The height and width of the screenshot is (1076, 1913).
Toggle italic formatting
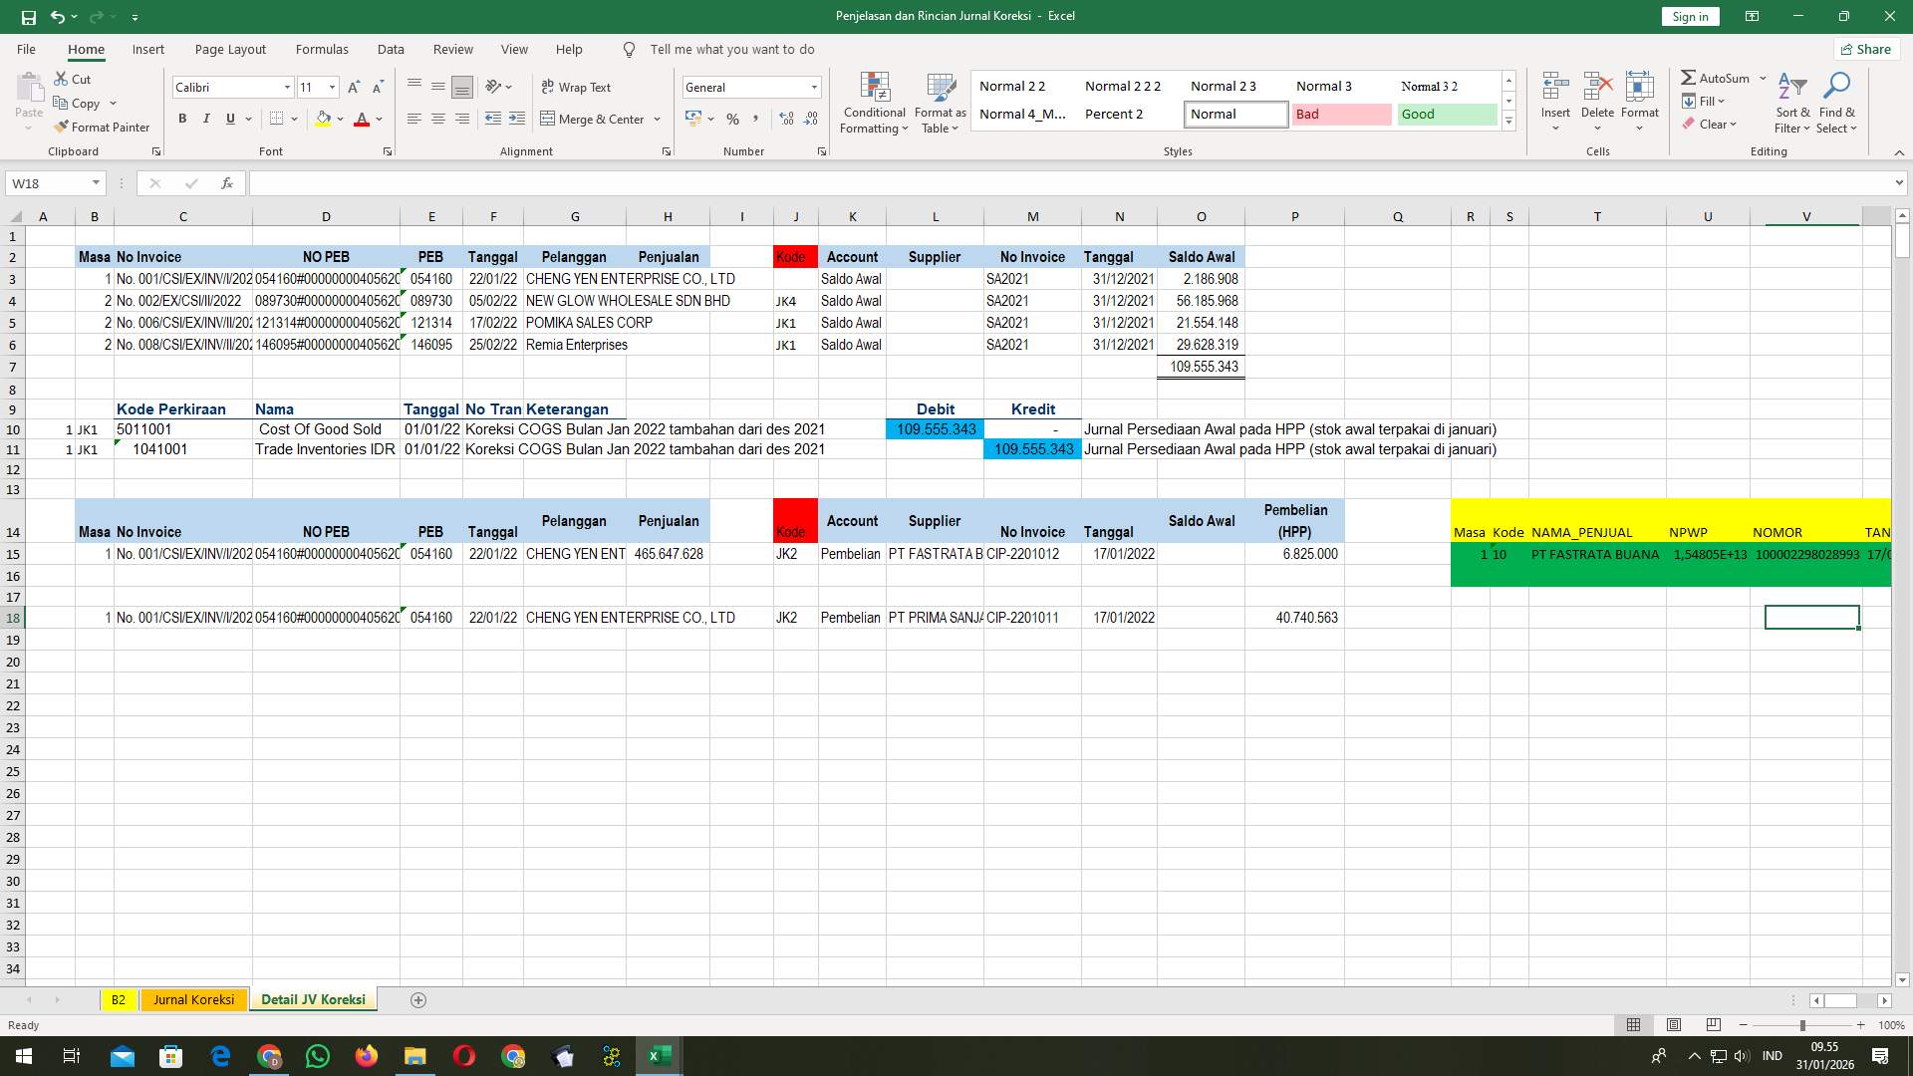(x=206, y=119)
